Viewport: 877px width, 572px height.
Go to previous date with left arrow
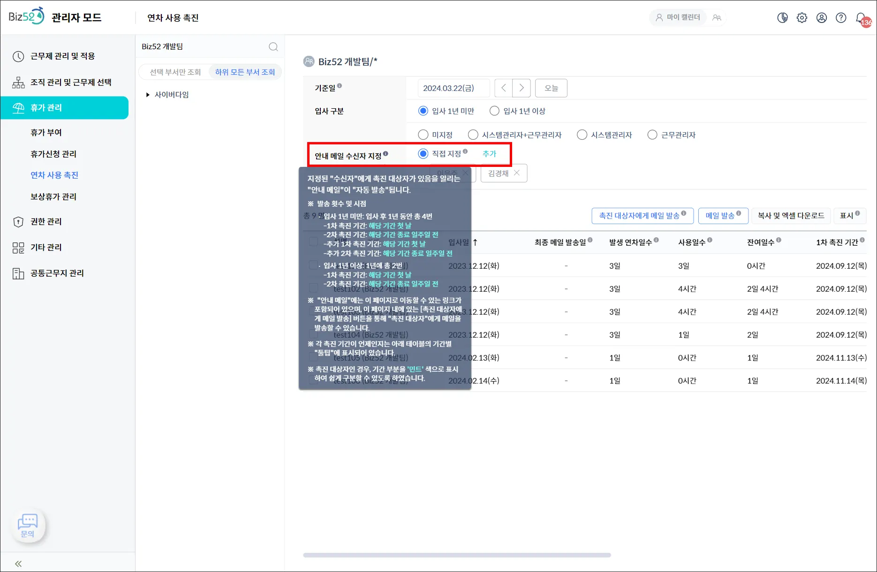[504, 88]
